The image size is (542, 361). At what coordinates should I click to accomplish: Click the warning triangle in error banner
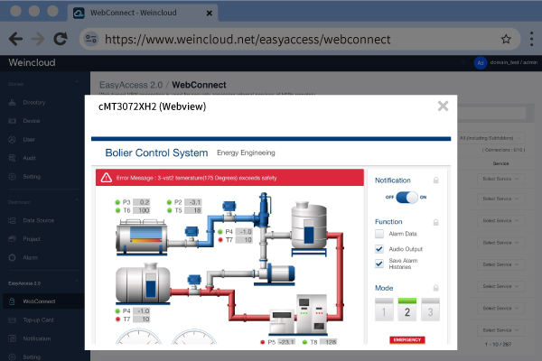tap(106, 178)
